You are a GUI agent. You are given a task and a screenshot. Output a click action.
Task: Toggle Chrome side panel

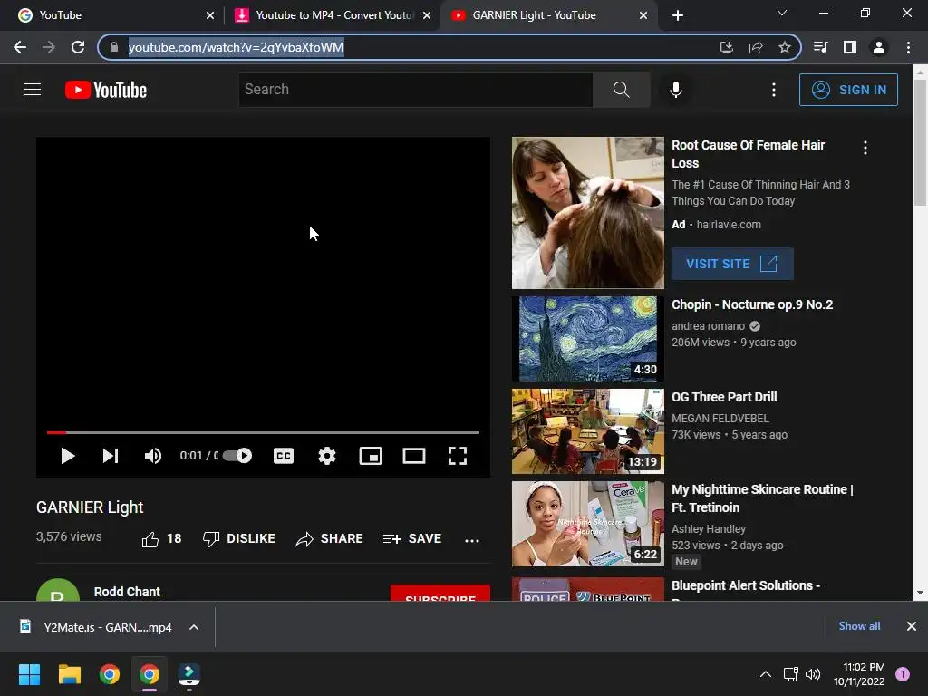pos(849,47)
